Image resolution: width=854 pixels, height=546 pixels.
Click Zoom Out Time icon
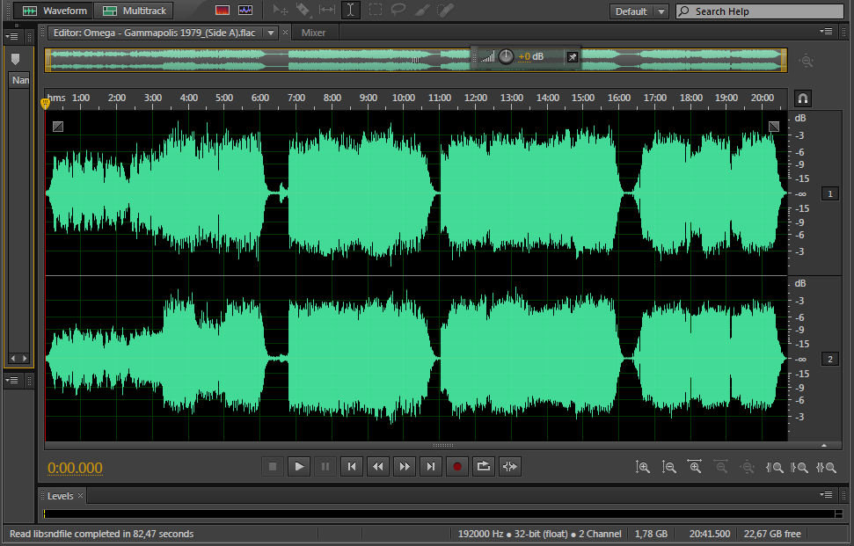tap(721, 467)
